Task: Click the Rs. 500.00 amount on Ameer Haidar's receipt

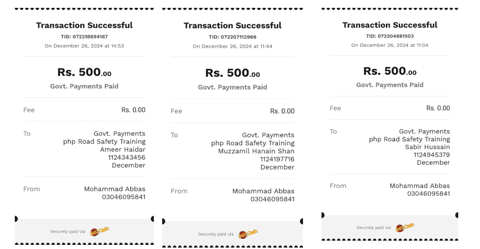Action: click(84, 72)
